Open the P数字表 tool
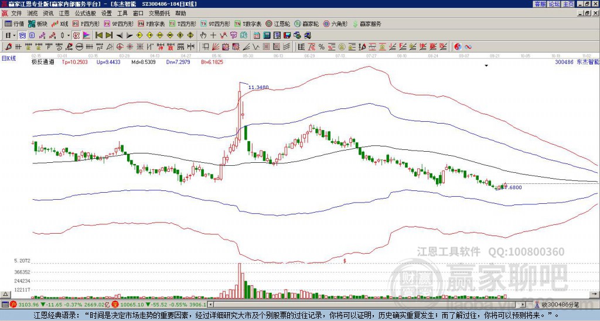Viewport: 600px width, 321px height. click(x=152, y=23)
